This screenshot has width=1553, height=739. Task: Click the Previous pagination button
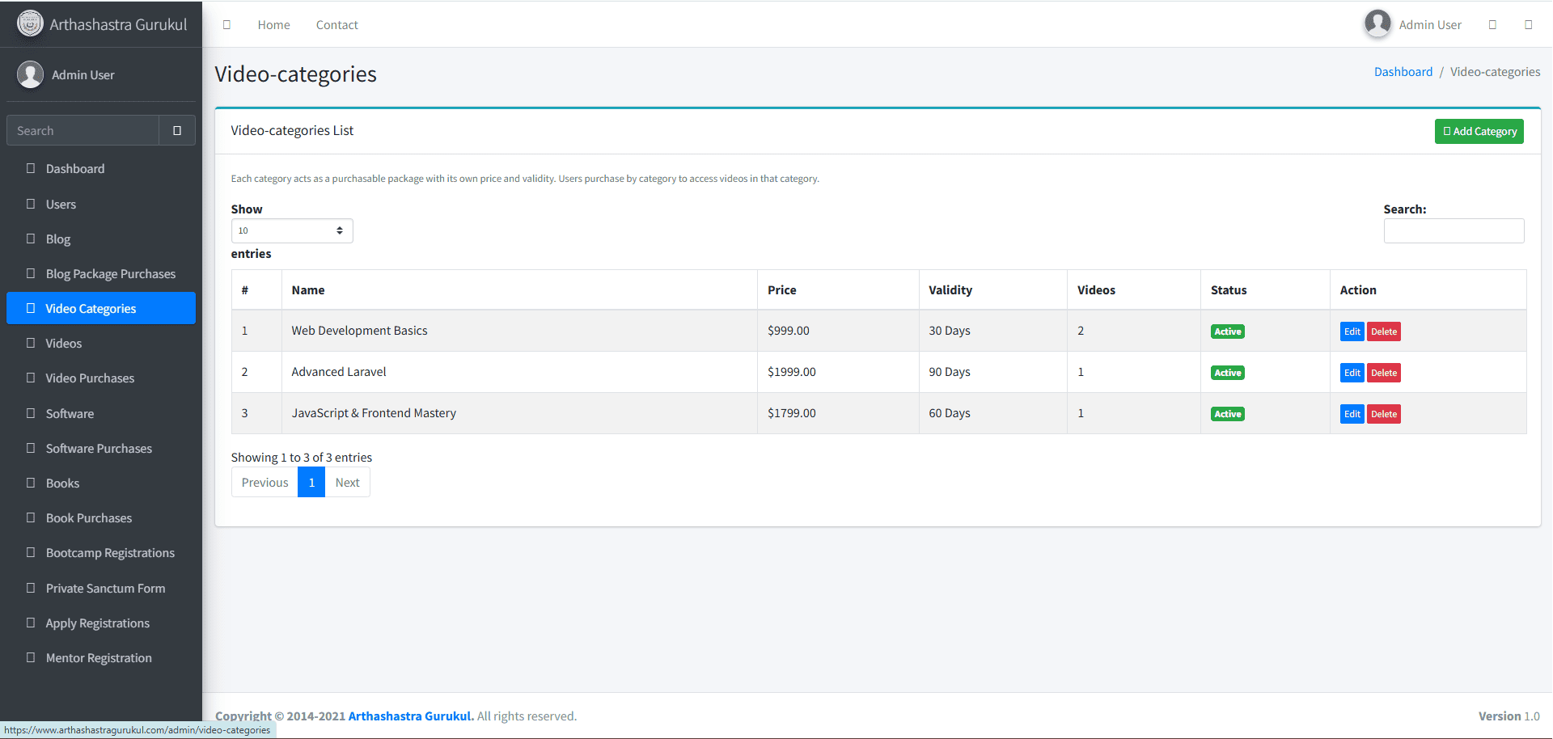264,482
